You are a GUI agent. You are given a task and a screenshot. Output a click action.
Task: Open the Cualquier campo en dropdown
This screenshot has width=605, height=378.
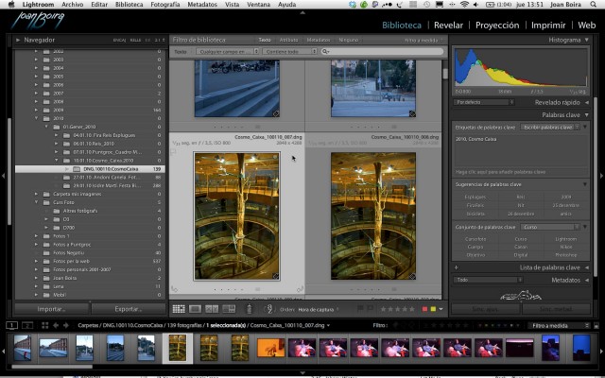[x=227, y=51]
